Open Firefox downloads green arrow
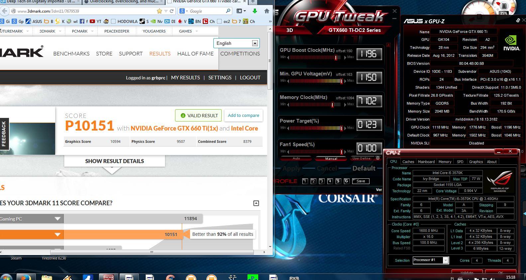 coord(255,11)
